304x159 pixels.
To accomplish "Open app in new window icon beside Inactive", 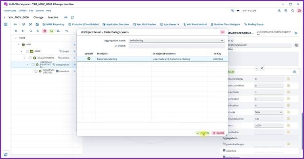I will (72, 17).
